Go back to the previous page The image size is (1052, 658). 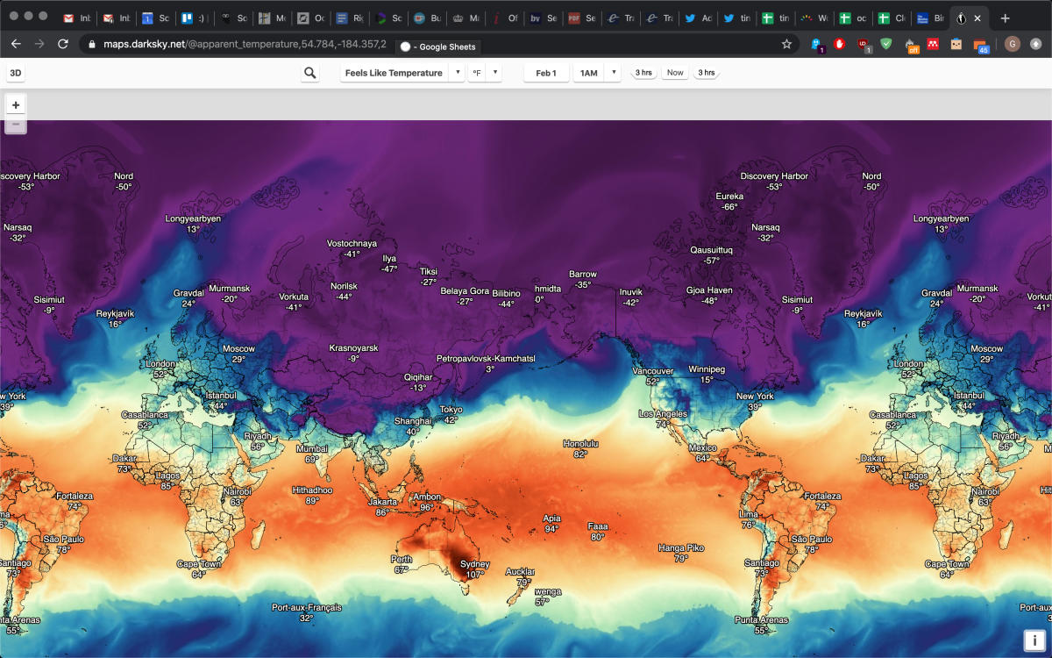coord(16,44)
